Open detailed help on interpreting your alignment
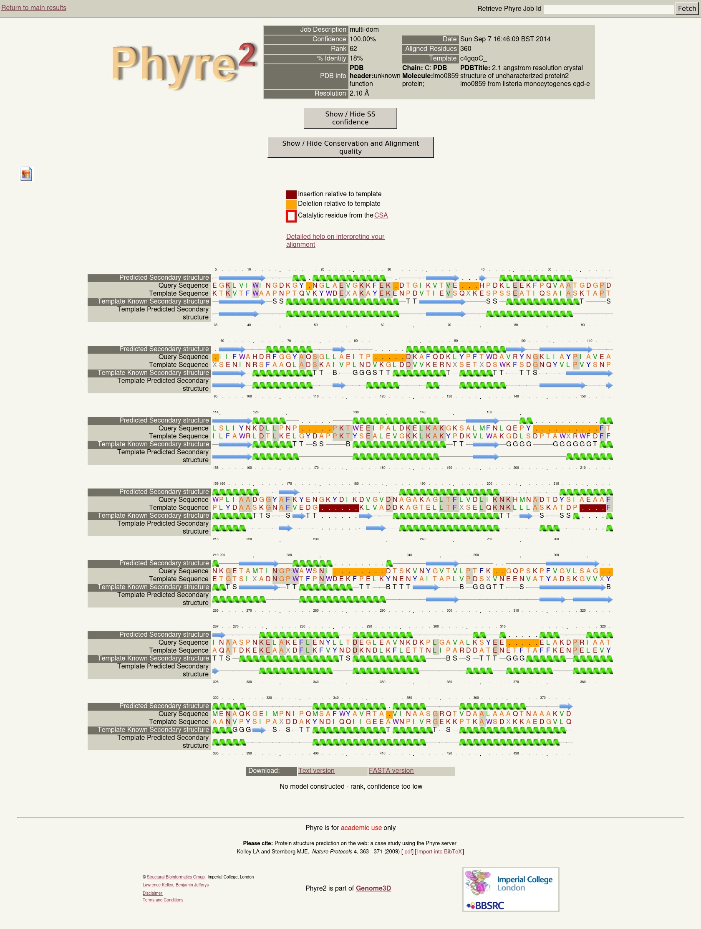Viewport: 701px width, 929px height. coord(335,237)
